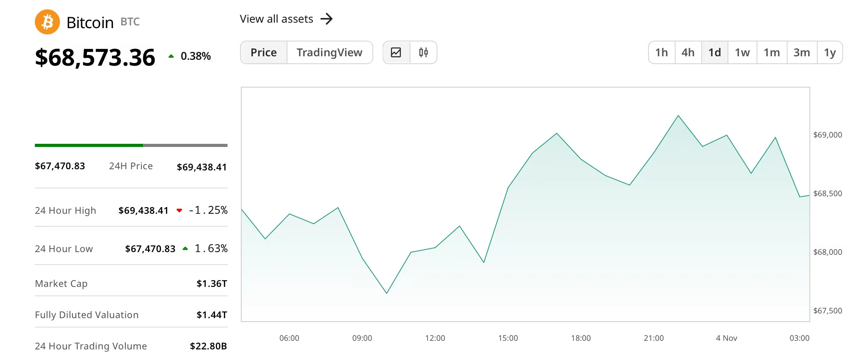Set chart range to 4h
This screenshot has width=867, height=358.
pos(688,52)
